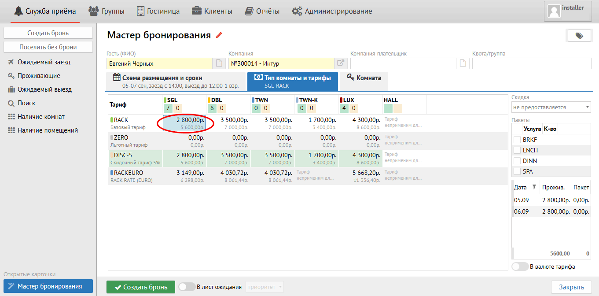Screen dimensions: 599x296
Task: Toggle В валюте тарифа switch
Action: [x=520, y=266]
